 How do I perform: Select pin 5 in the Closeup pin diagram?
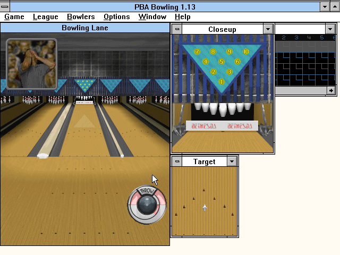pyautogui.click(x=222, y=62)
